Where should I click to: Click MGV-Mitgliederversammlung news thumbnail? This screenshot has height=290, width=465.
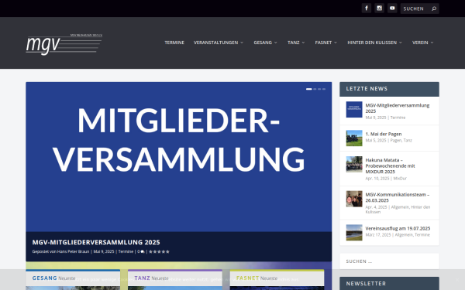354,110
